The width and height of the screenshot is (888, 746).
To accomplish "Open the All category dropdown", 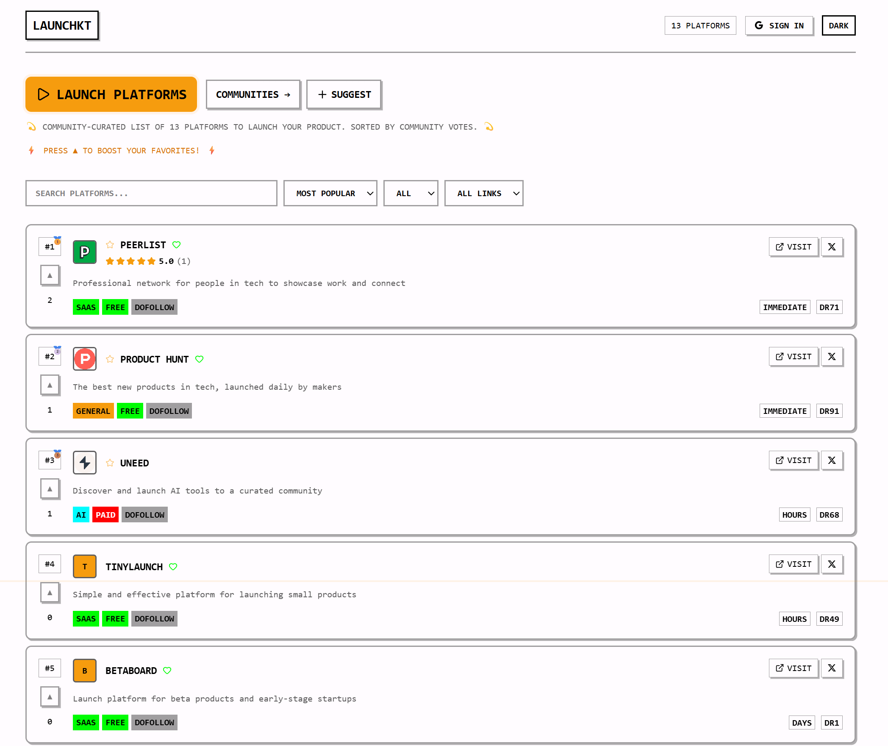I will [411, 193].
